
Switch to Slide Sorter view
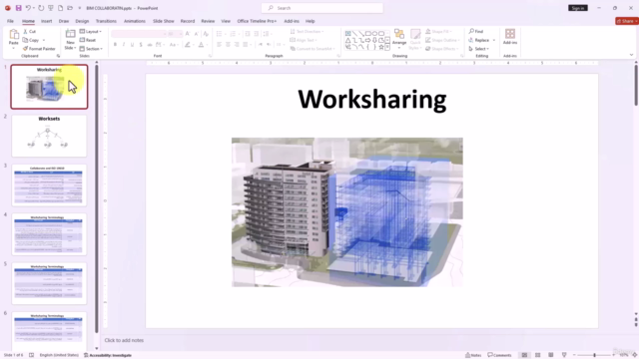pos(537,355)
